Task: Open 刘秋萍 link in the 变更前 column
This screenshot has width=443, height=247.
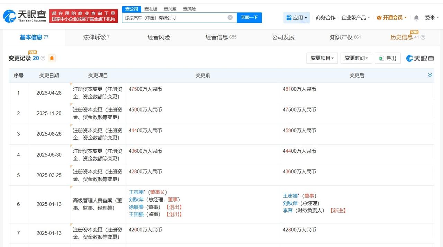Action: point(136,200)
